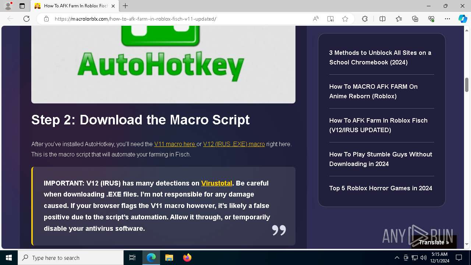471x265 pixels.
Task: Open Task View on taskbar
Action: point(132,258)
